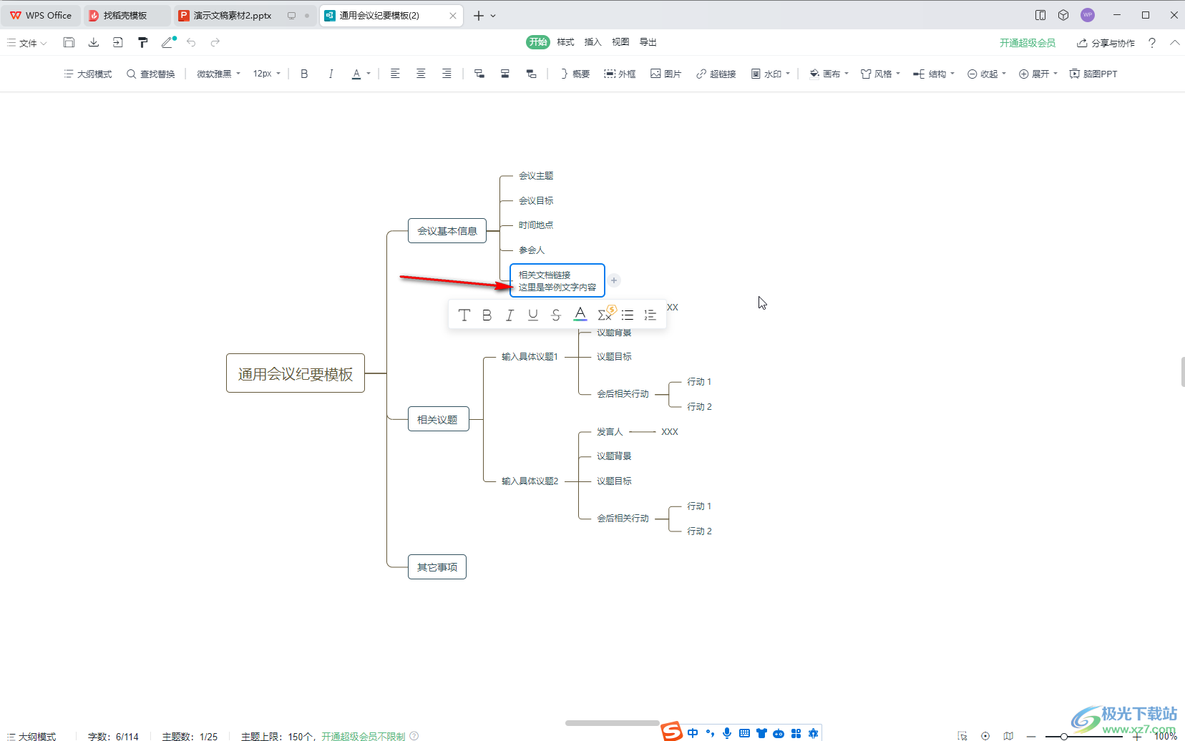Image resolution: width=1185 pixels, height=741 pixels.
Task: Click the 开通超级会员不限制 link in the status bar
Action: point(364,736)
